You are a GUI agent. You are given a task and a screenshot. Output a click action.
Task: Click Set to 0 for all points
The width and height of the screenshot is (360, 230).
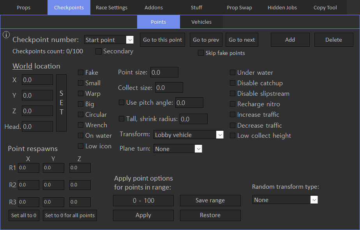pyautogui.click(x=70, y=215)
